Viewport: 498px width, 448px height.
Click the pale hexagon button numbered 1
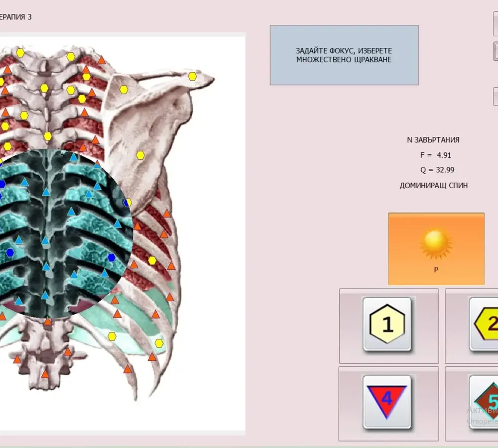click(387, 324)
